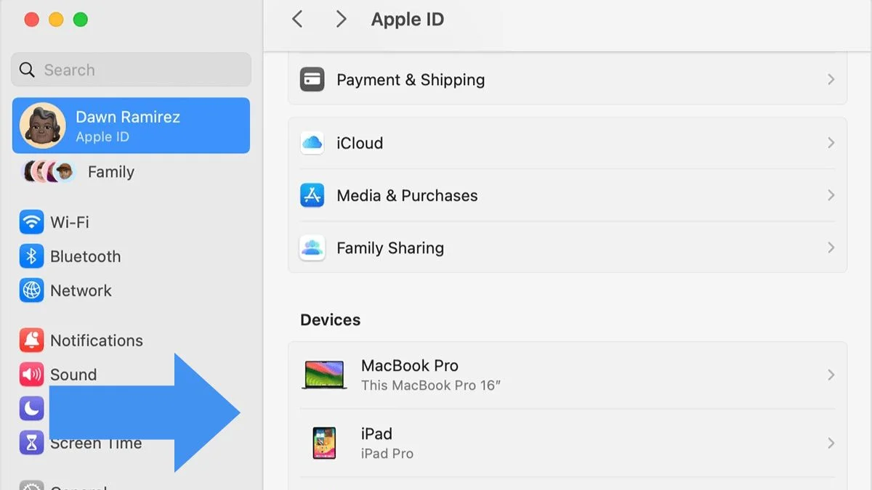Click the Screen Time hourglass icon

[32, 443]
